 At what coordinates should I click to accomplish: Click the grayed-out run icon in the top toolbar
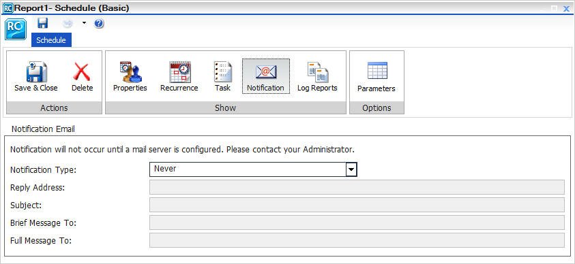click(68, 23)
